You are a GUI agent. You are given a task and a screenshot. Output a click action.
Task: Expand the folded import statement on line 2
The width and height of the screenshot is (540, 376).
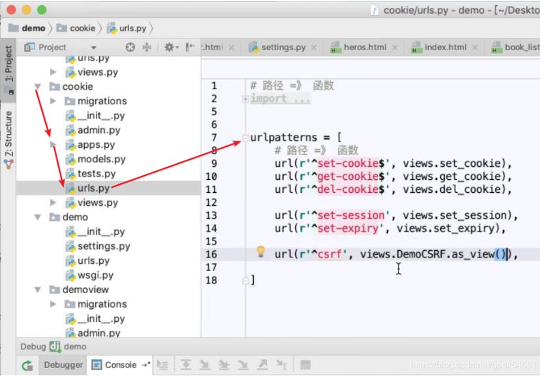tap(245, 99)
